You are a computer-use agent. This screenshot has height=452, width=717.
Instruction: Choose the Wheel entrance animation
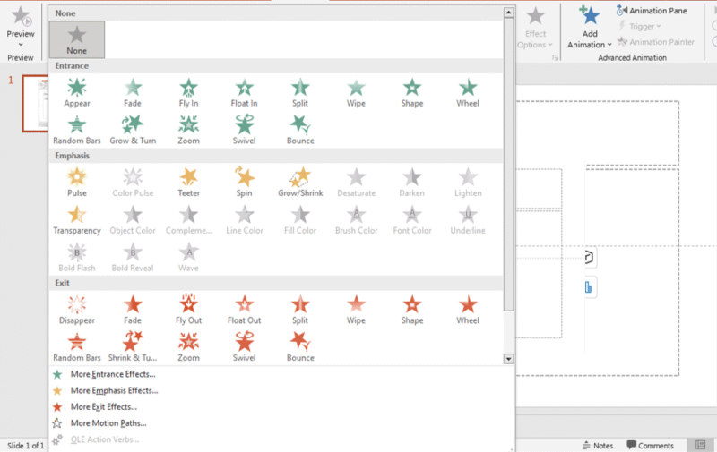click(468, 93)
